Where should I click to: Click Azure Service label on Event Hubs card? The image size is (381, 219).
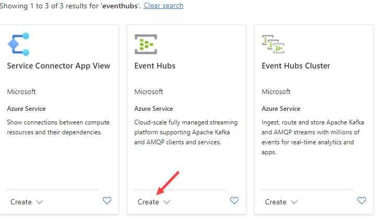(x=153, y=109)
